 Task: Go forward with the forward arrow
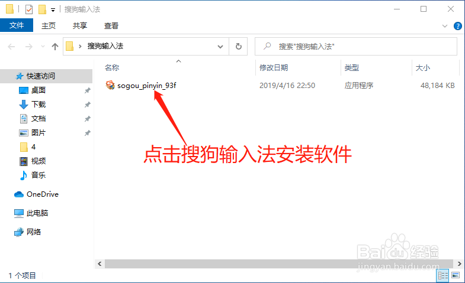pos(29,47)
